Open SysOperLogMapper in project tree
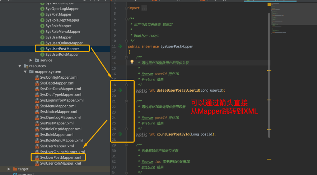 coord(62,9)
